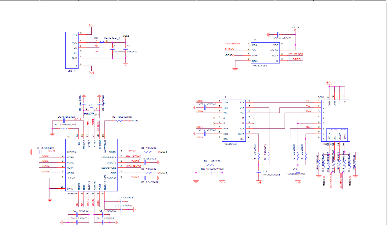Click the C7 capacitor near AVDD33
387x225 pixels.
[x=40, y=152]
